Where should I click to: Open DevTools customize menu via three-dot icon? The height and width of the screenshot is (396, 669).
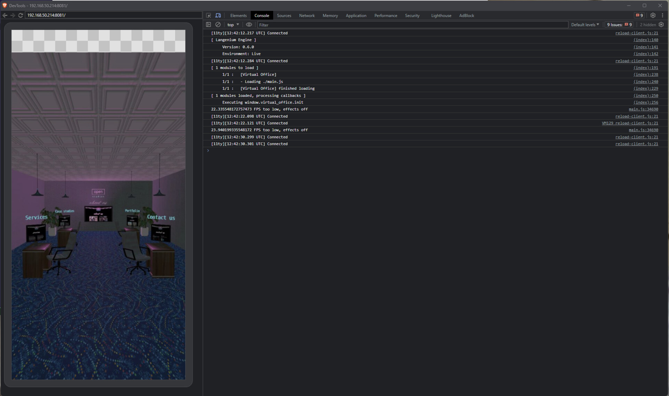pyautogui.click(x=663, y=15)
